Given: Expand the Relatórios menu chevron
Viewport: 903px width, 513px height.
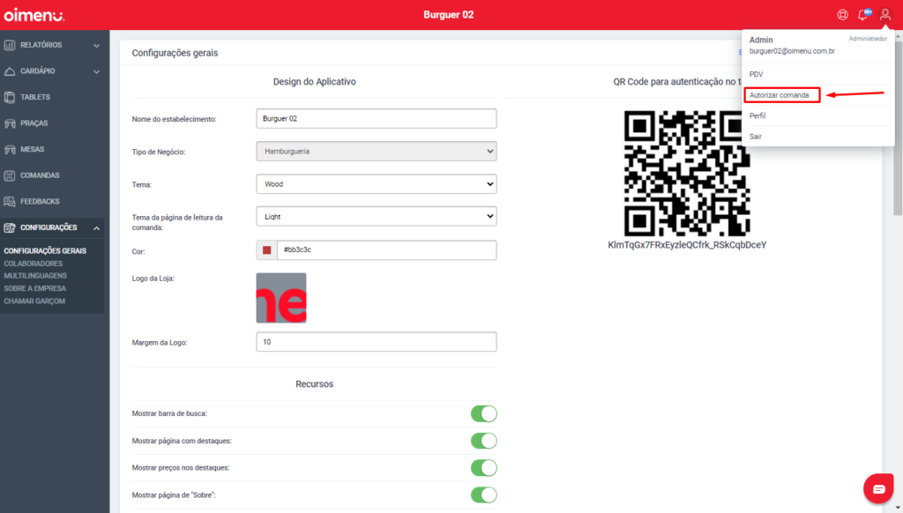Looking at the screenshot, I should 97,46.
